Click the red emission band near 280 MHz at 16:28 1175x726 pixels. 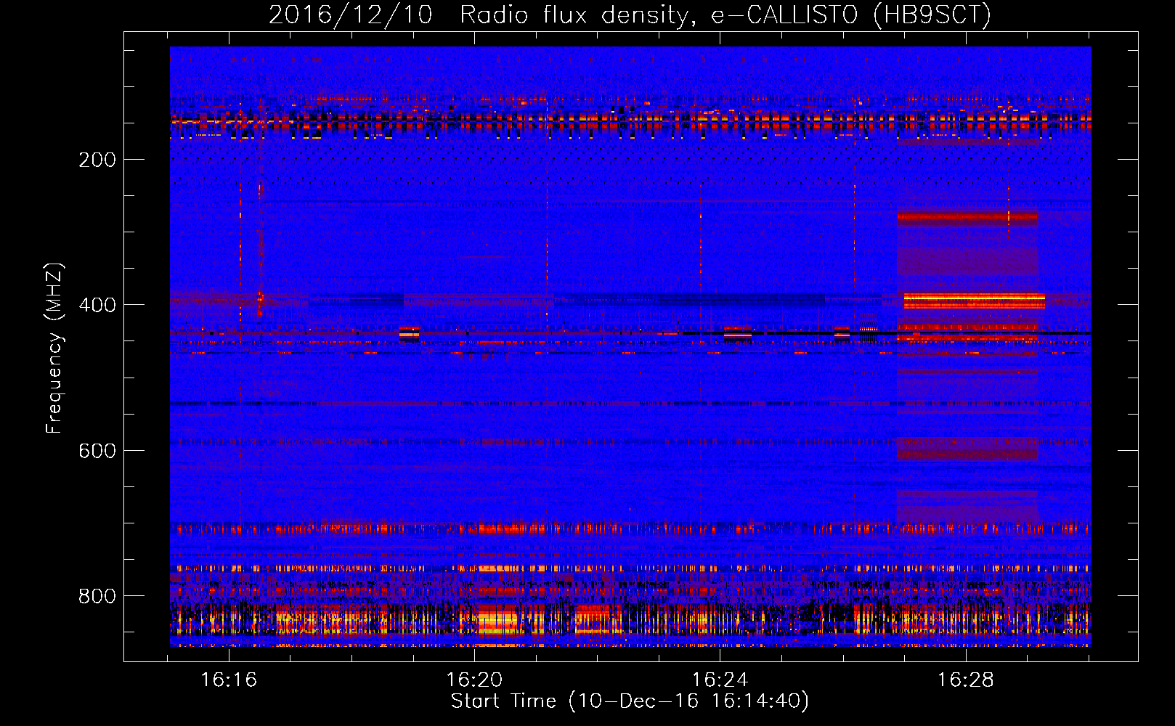967,217
